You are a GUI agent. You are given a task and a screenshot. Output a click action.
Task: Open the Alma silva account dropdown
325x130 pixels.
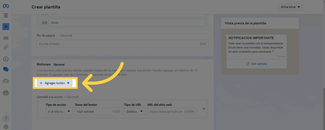point(290,7)
